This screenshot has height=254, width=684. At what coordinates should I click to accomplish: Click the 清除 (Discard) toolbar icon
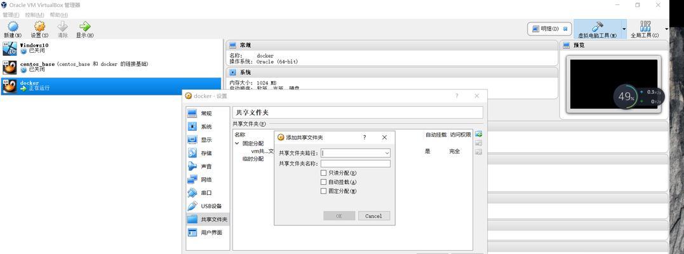tap(63, 27)
